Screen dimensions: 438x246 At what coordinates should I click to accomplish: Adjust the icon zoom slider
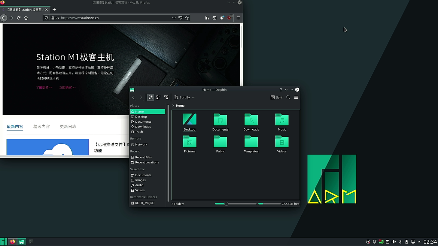(226, 204)
